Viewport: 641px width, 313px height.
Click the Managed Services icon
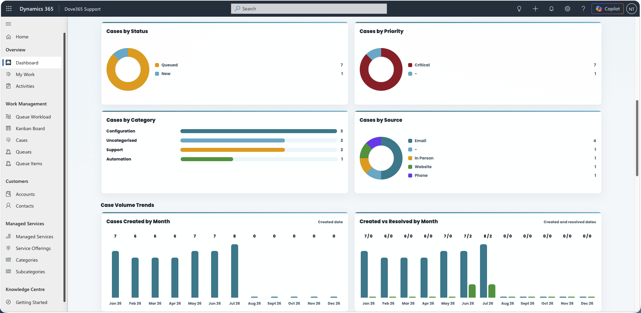9,236
